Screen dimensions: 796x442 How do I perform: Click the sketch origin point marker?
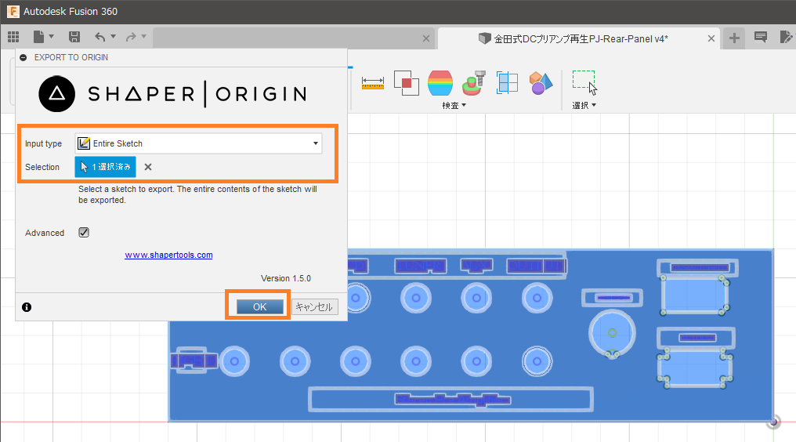(x=773, y=421)
